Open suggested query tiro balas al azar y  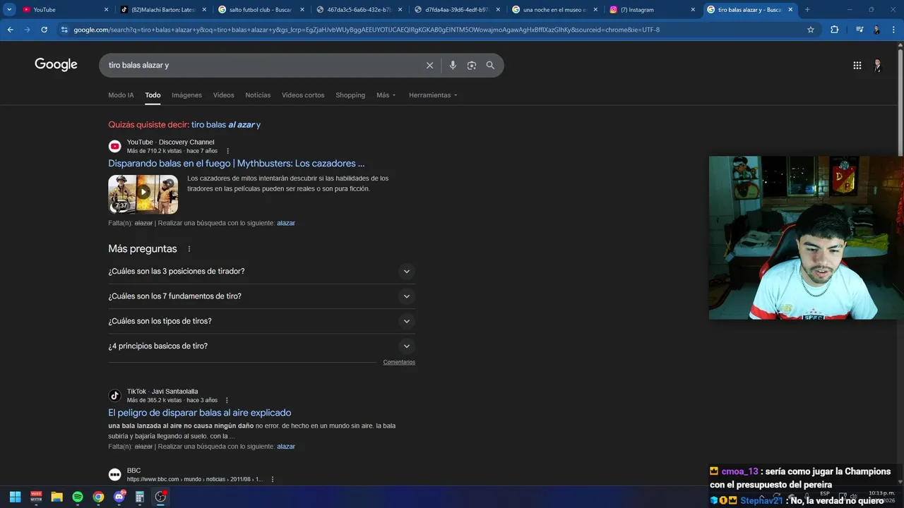(x=226, y=125)
